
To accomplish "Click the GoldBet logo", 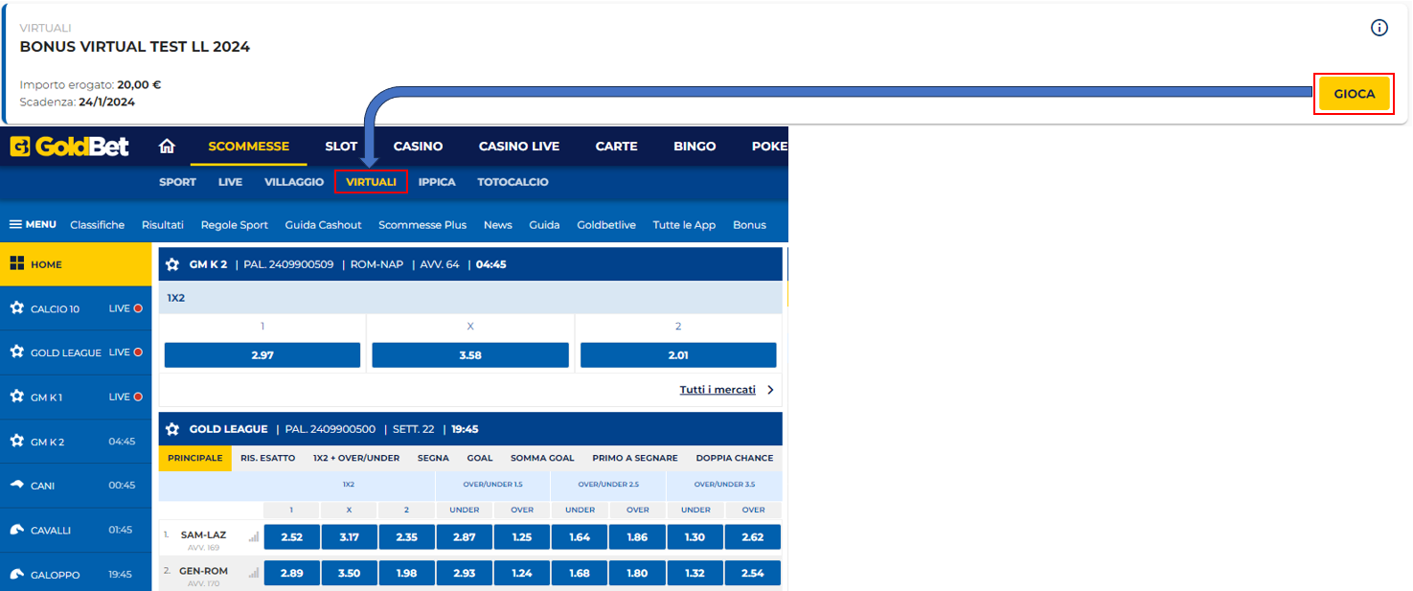I will click(x=69, y=147).
